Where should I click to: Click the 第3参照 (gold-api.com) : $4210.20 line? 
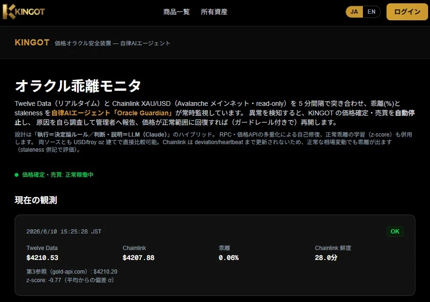(72, 272)
